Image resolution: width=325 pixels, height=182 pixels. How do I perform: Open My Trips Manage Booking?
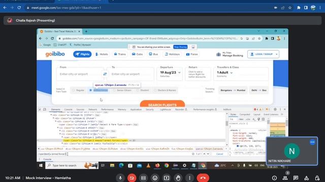point(230,54)
